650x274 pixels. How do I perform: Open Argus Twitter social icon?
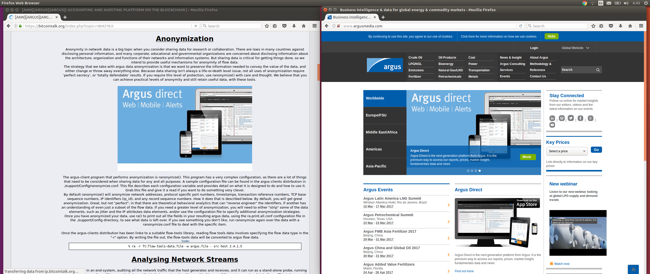(x=571, y=118)
